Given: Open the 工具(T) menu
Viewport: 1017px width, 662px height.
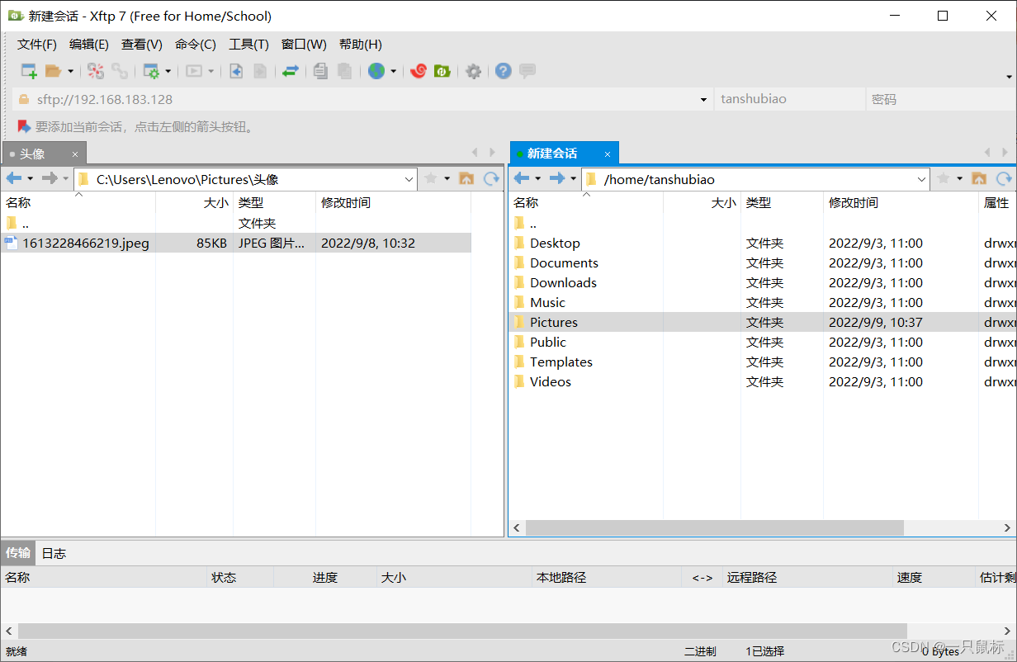Looking at the screenshot, I should [248, 44].
